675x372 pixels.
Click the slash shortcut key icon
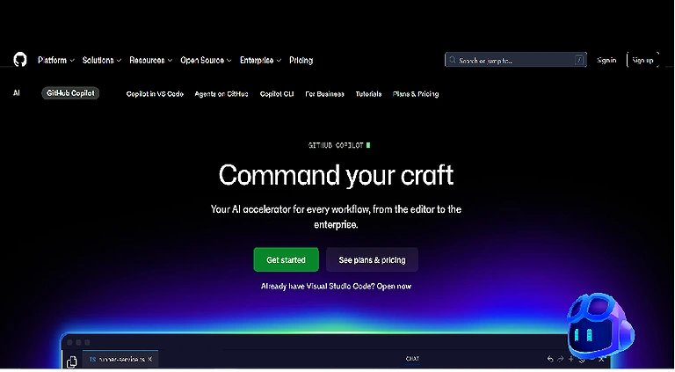pos(579,61)
